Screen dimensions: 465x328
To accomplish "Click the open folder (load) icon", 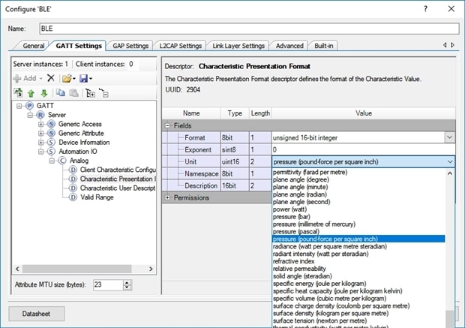I will coord(67,78).
